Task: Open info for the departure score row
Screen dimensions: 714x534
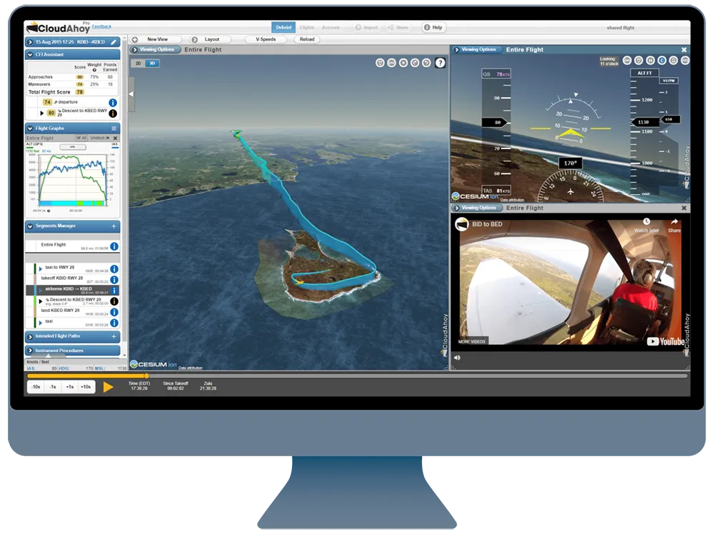Action: point(113,103)
